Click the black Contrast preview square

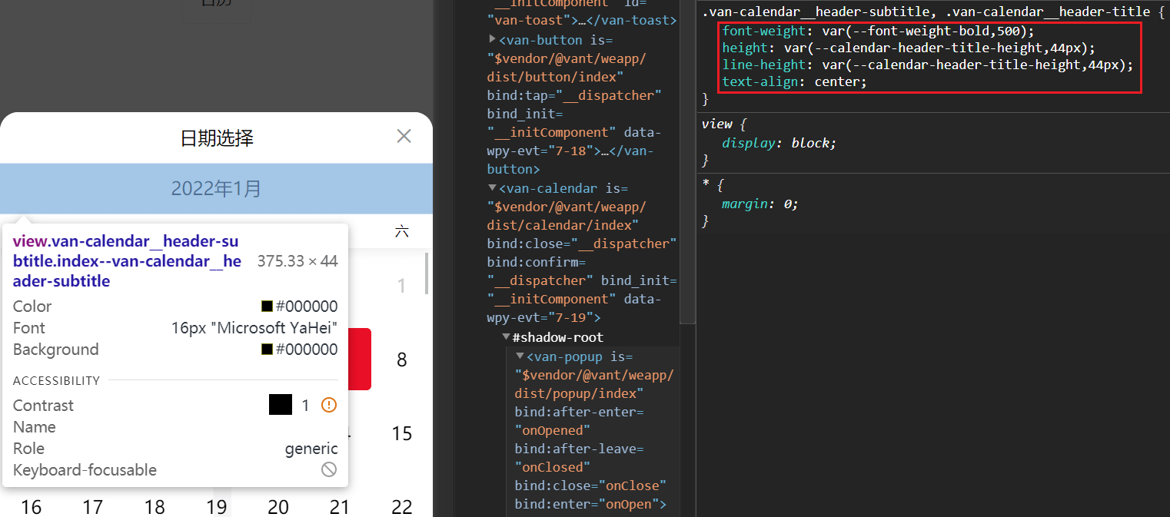point(281,405)
